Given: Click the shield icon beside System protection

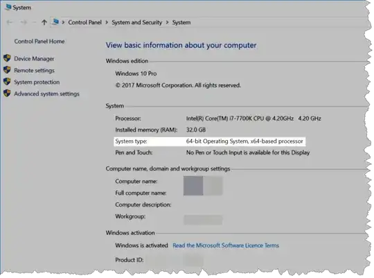Looking at the screenshot, I should (7, 81).
